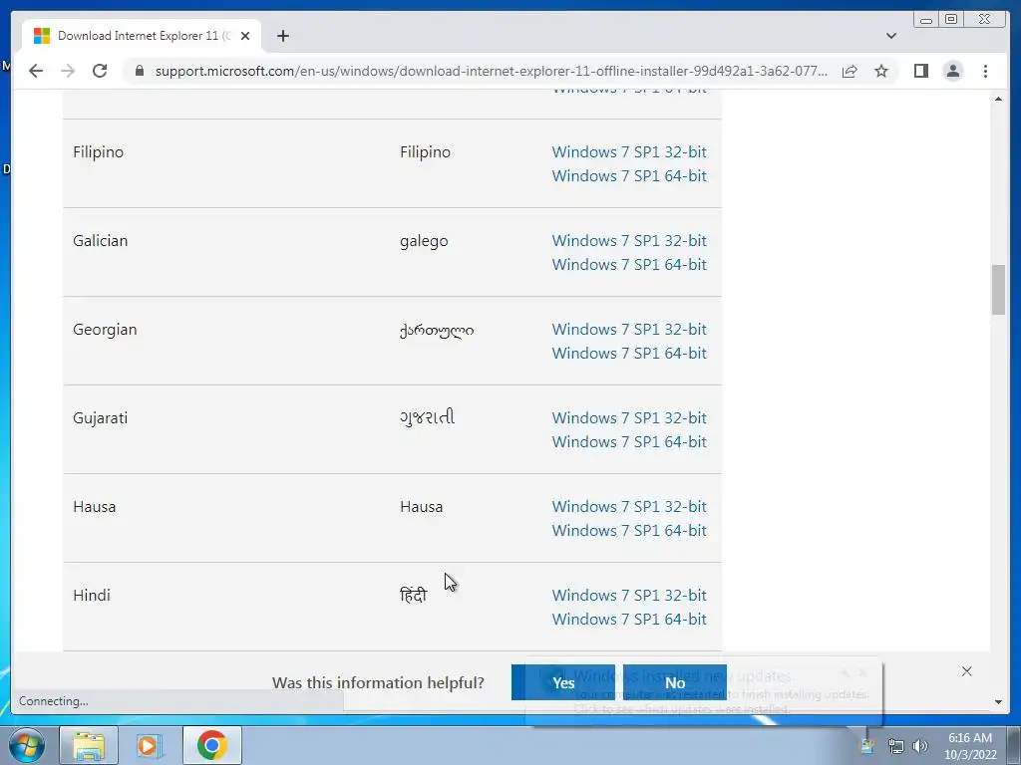Open Hausa Windows 7 SP1 64-bit link
Image resolution: width=1021 pixels, height=765 pixels.
tap(629, 530)
